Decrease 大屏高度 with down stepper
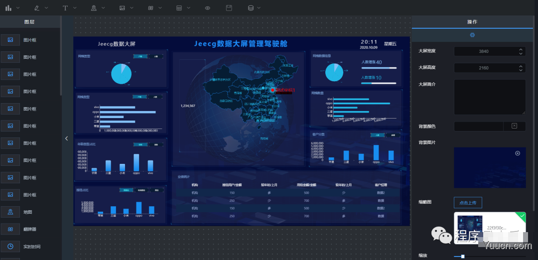 click(x=521, y=70)
